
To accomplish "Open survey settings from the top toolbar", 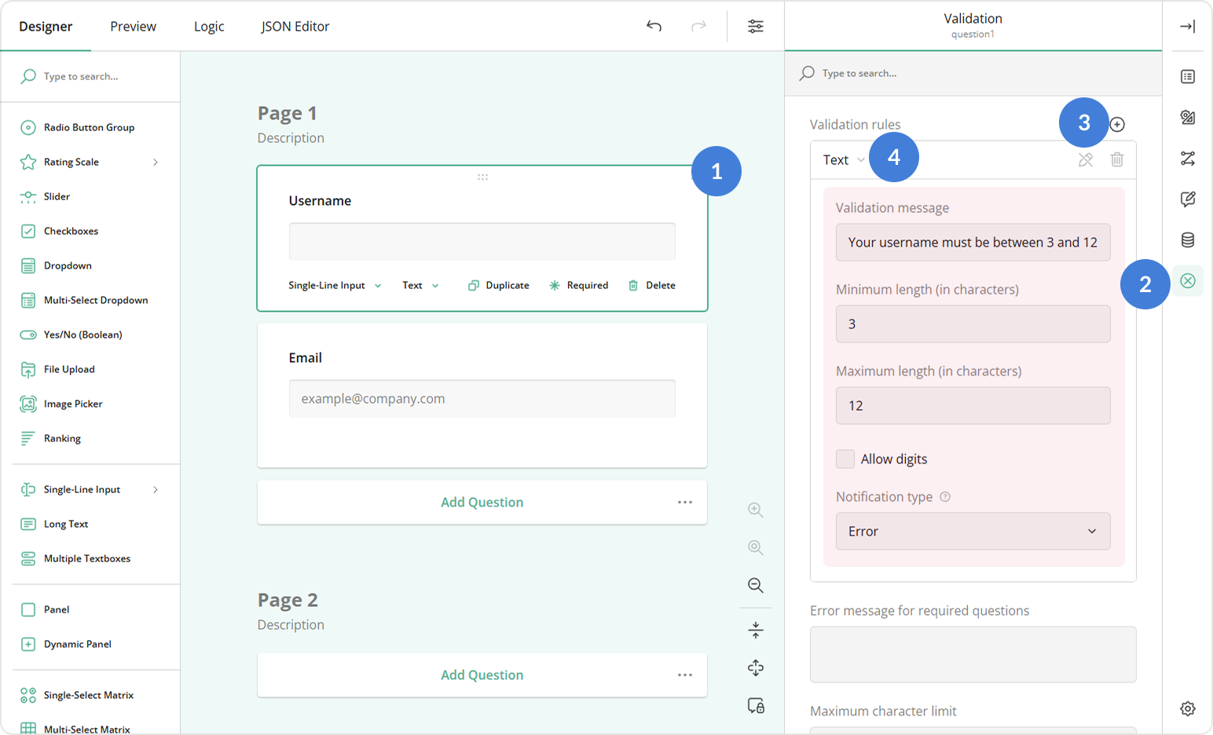I will tap(755, 26).
